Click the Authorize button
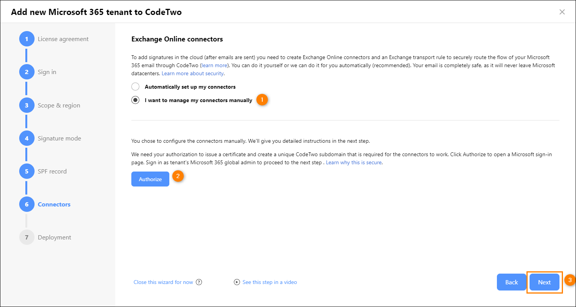This screenshot has width=576, height=307. pyautogui.click(x=150, y=179)
